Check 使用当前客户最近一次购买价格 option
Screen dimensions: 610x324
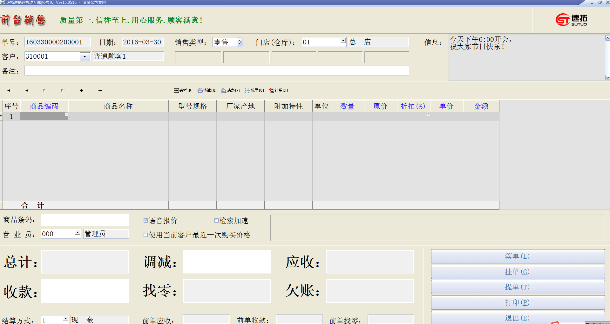click(146, 235)
